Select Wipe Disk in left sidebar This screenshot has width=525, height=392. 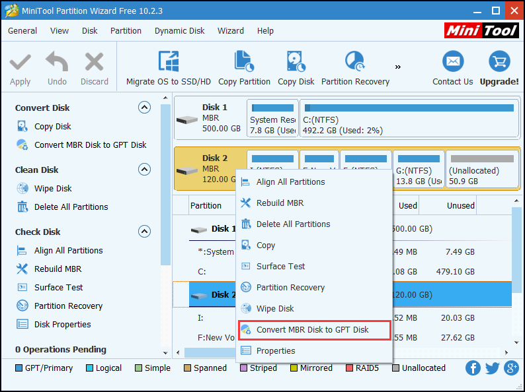44,189
